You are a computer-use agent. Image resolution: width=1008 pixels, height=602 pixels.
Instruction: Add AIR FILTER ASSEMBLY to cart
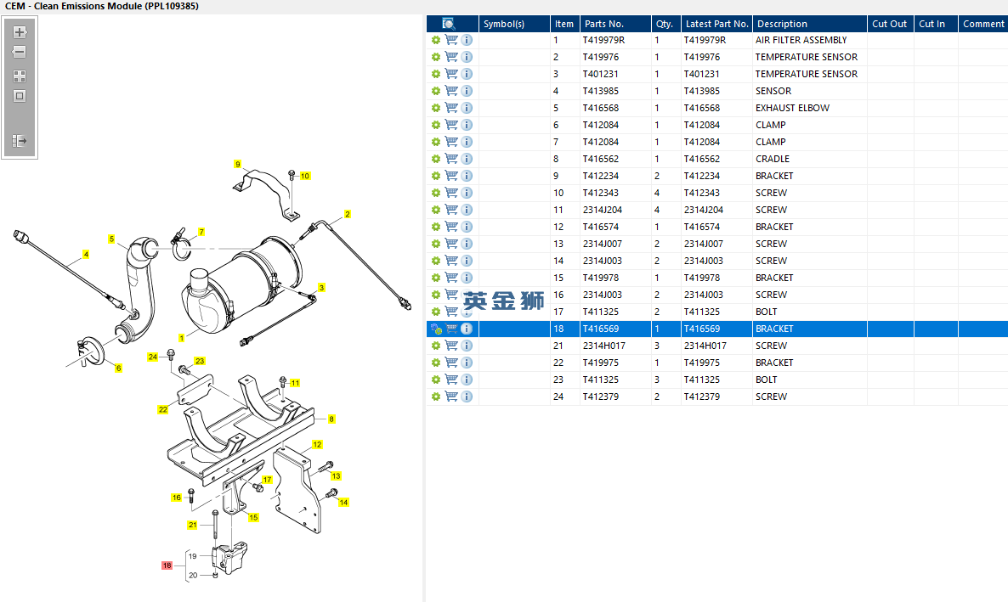click(x=451, y=40)
